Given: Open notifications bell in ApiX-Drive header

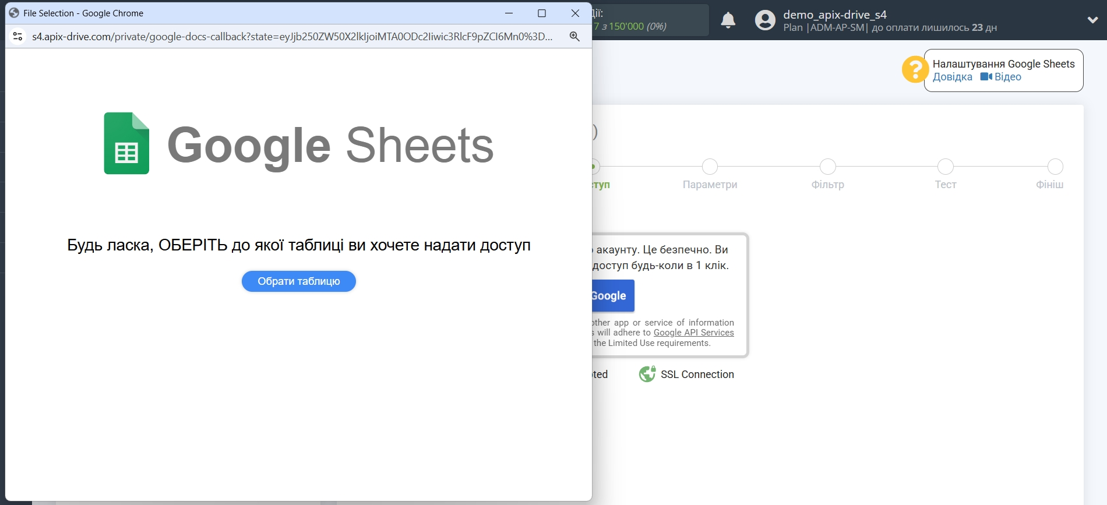Looking at the screenshot, I should pyautogui.click(x=728, y=20).
